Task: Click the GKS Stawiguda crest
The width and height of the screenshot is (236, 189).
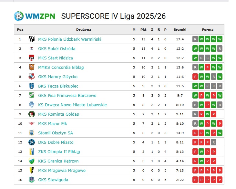Action: coord(32,180)
